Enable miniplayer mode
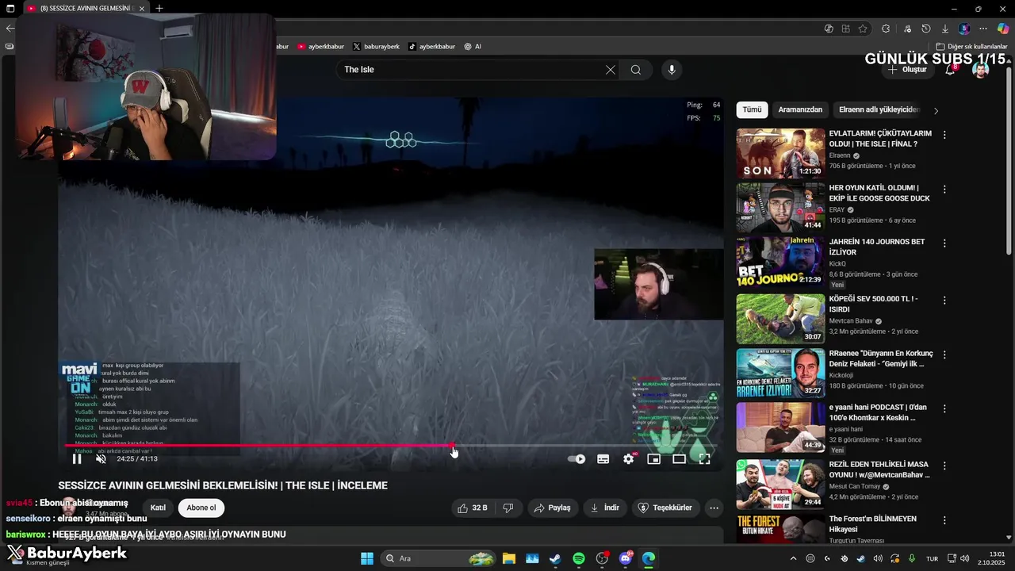The width and height of the screenshot is (1015, 571). [x=654, y=459]
